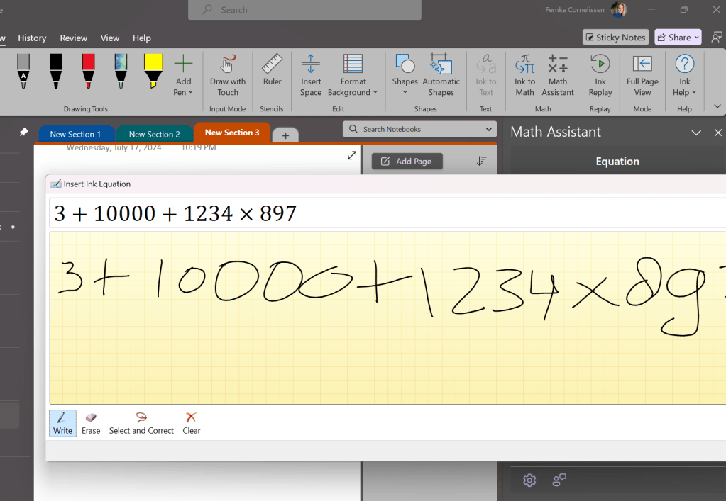Switch to Full Page View
The height and width of the screenshot is (501, 726).
pyautogui.click(x=642, y=75)
